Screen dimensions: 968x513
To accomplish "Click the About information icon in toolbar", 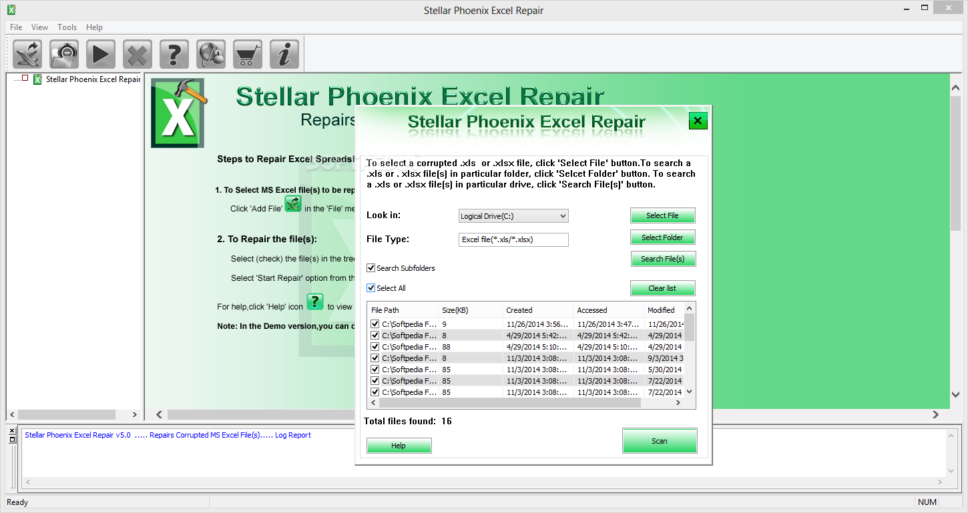I will 284,54.
